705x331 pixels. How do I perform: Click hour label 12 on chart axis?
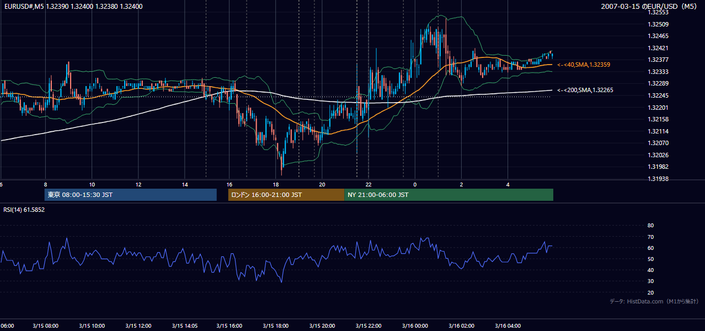tap(138, 185)
